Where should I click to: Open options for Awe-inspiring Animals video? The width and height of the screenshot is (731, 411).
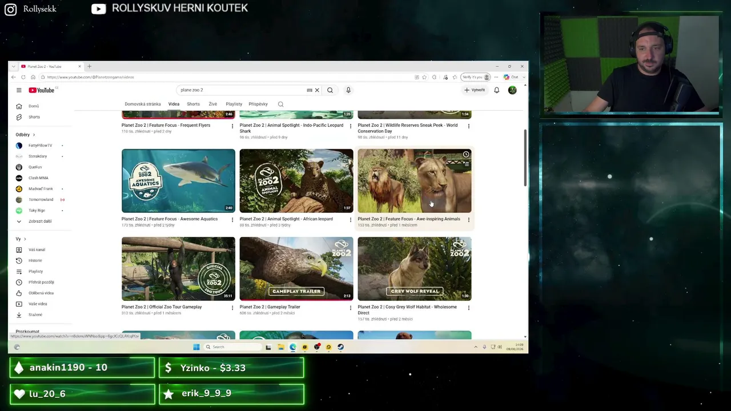pyautogui.click(x=469, y=219)
